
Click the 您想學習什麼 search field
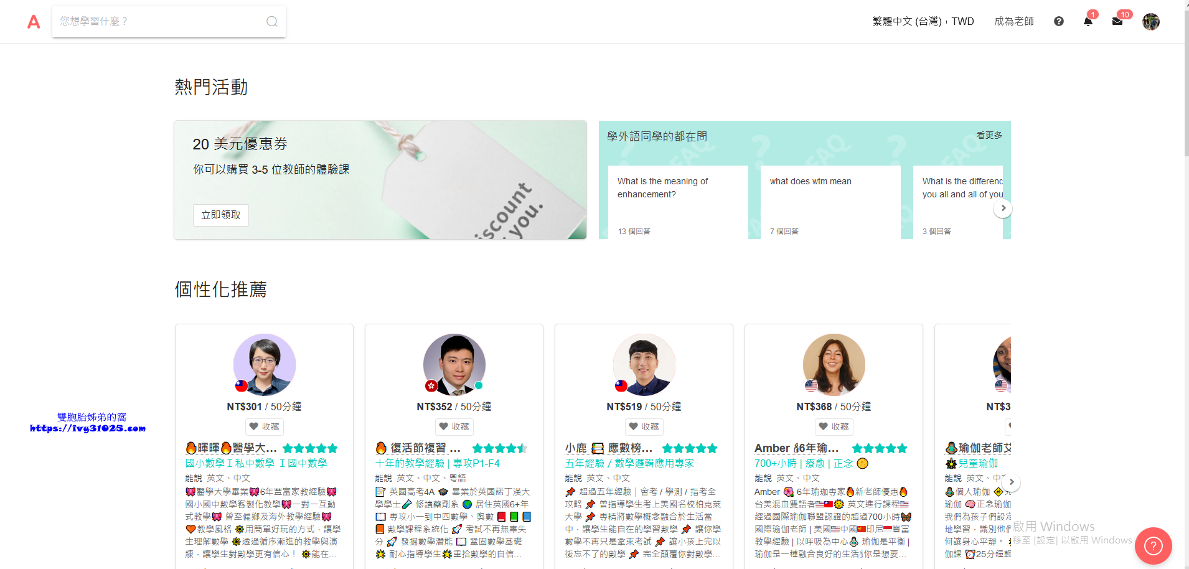point(159,22)
